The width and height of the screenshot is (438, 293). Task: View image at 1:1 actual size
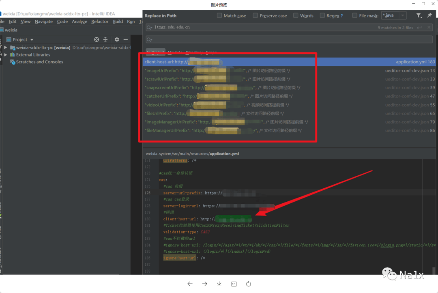pyautogui.click(x=234, y=284)
